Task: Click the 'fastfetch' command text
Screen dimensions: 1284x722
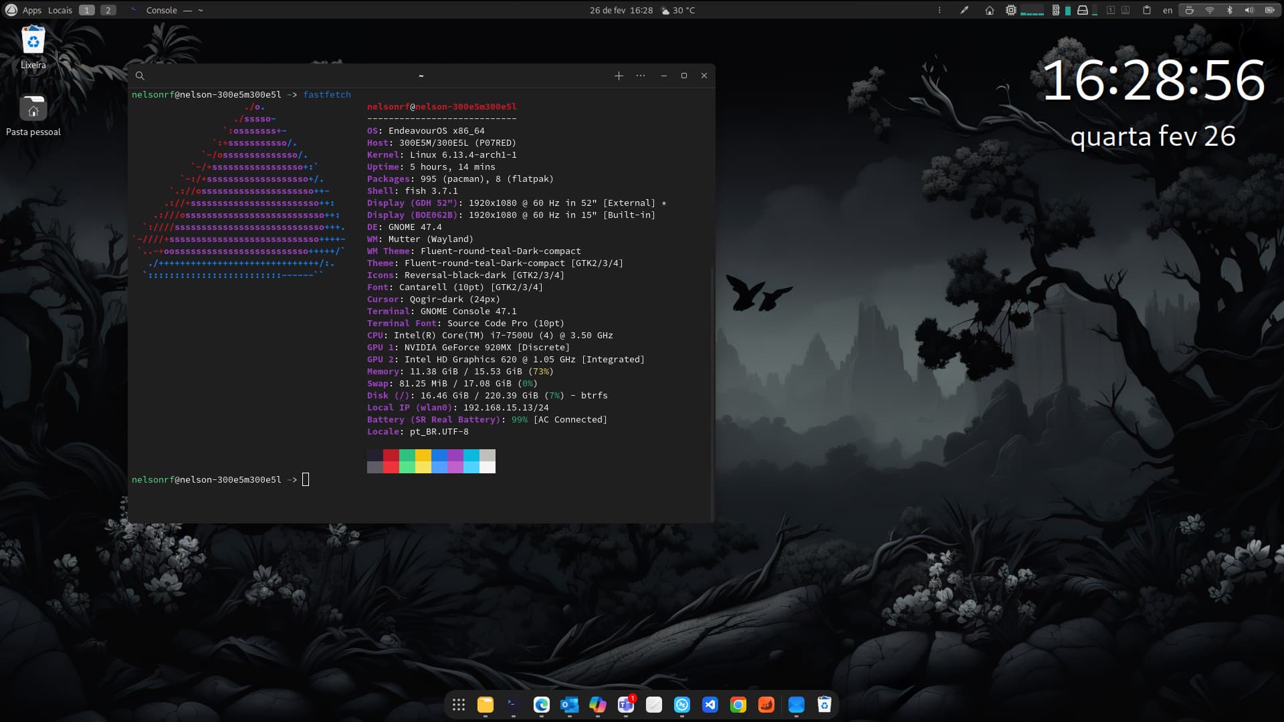Action: 327,94
